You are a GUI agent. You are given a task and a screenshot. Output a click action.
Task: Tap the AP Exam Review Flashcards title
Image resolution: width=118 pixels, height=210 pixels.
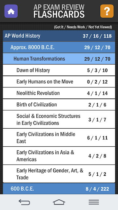(x=59, y=11)
